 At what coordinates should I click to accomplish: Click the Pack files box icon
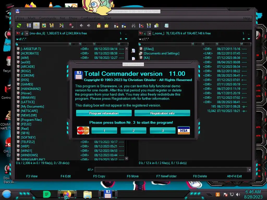(99, 26)
